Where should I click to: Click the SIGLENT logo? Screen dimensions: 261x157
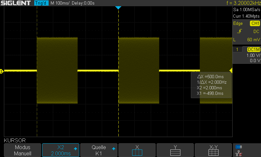coord(16,3)
